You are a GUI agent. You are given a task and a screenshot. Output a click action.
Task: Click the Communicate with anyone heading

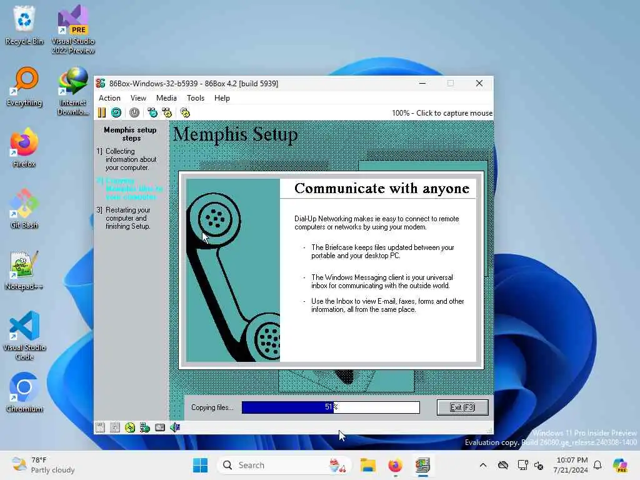(382, 188)
